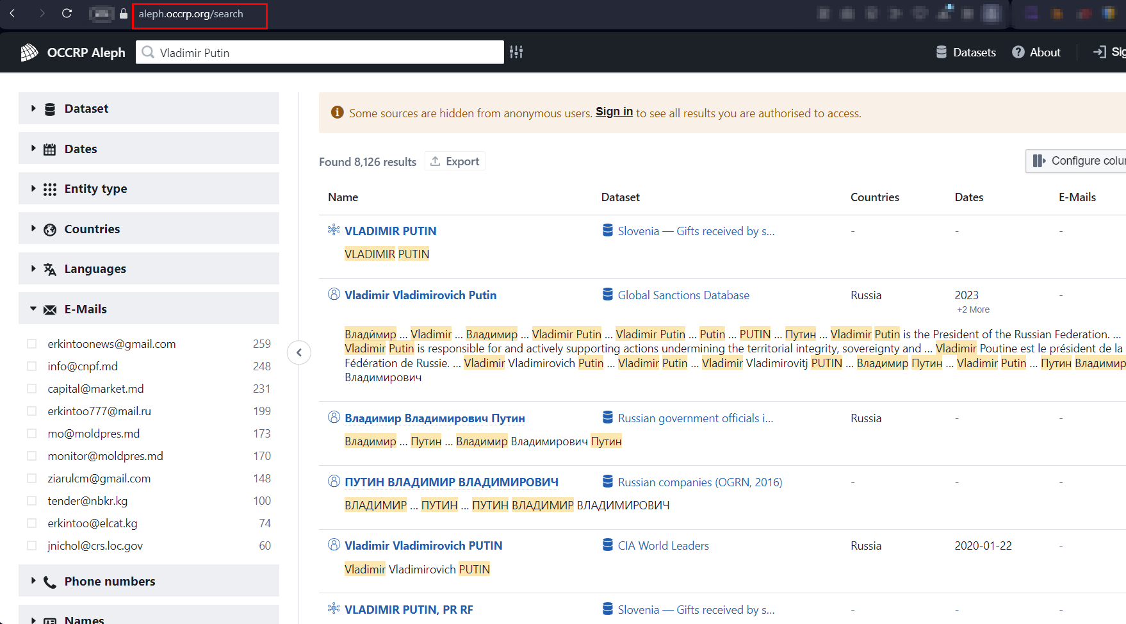Check capital@market.md email filter
The width and height of the screenshot is (1126, 624).
click(32, 389)
